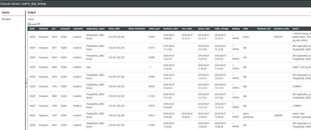
Task: Toggle waiting checkbox for pid 5830 row
Action: 233,55
